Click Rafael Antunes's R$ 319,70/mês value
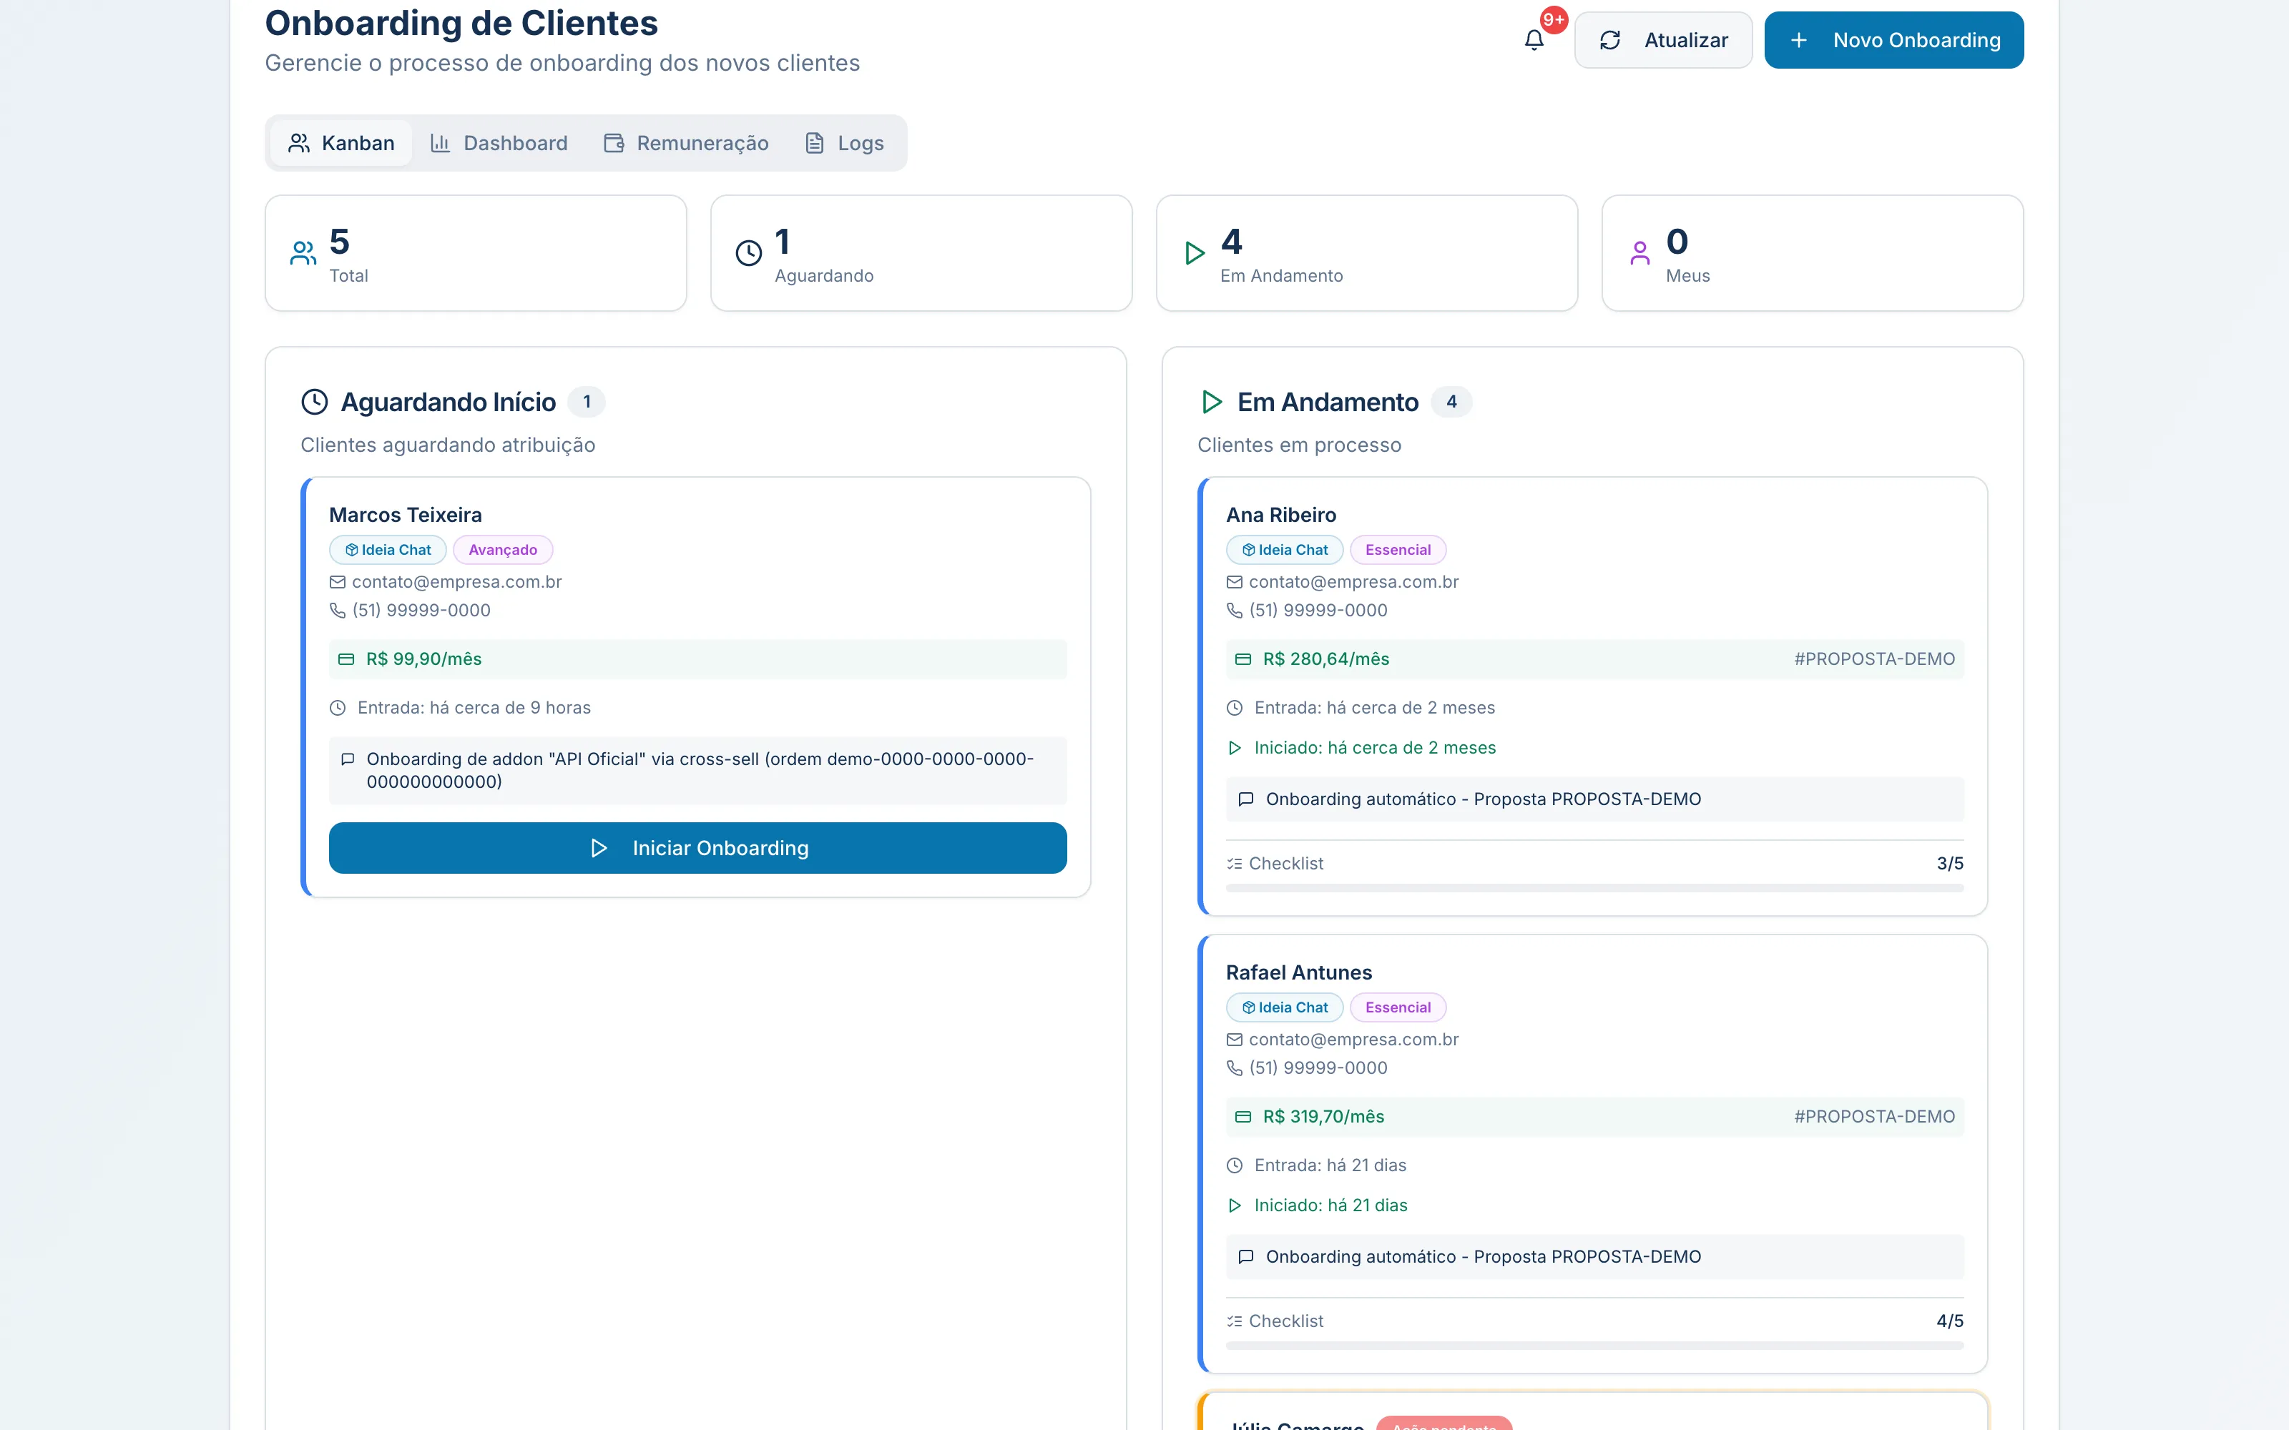The height and width of the screenshot is (1430, 2289). coord(1323,1117)
